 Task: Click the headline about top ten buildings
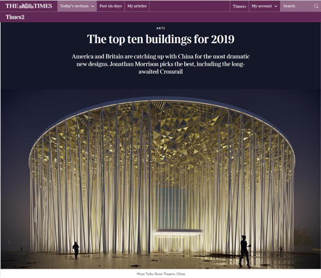(160, 39)
